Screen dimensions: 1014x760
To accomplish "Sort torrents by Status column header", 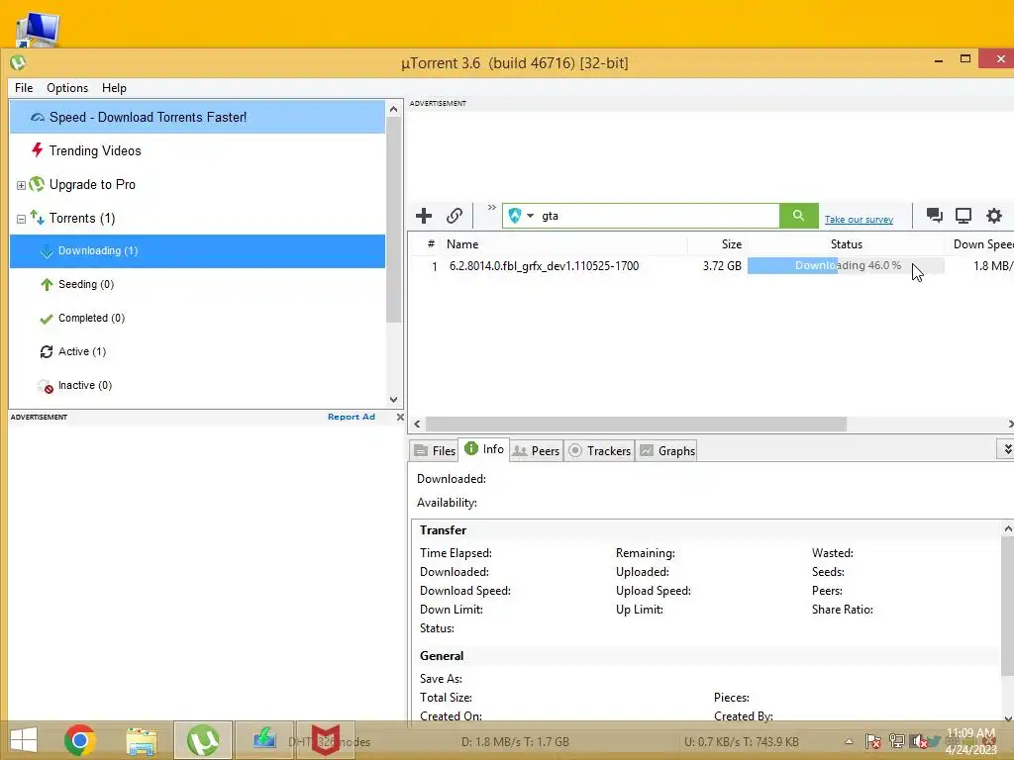I will click(x=846, y=244).
